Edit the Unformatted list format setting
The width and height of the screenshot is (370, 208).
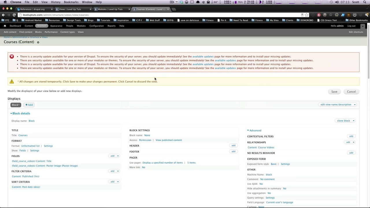30,146
